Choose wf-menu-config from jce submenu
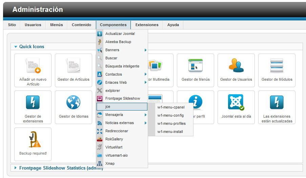Image resolution: width=306 pixels, height=178 pixels. (171, 115)
